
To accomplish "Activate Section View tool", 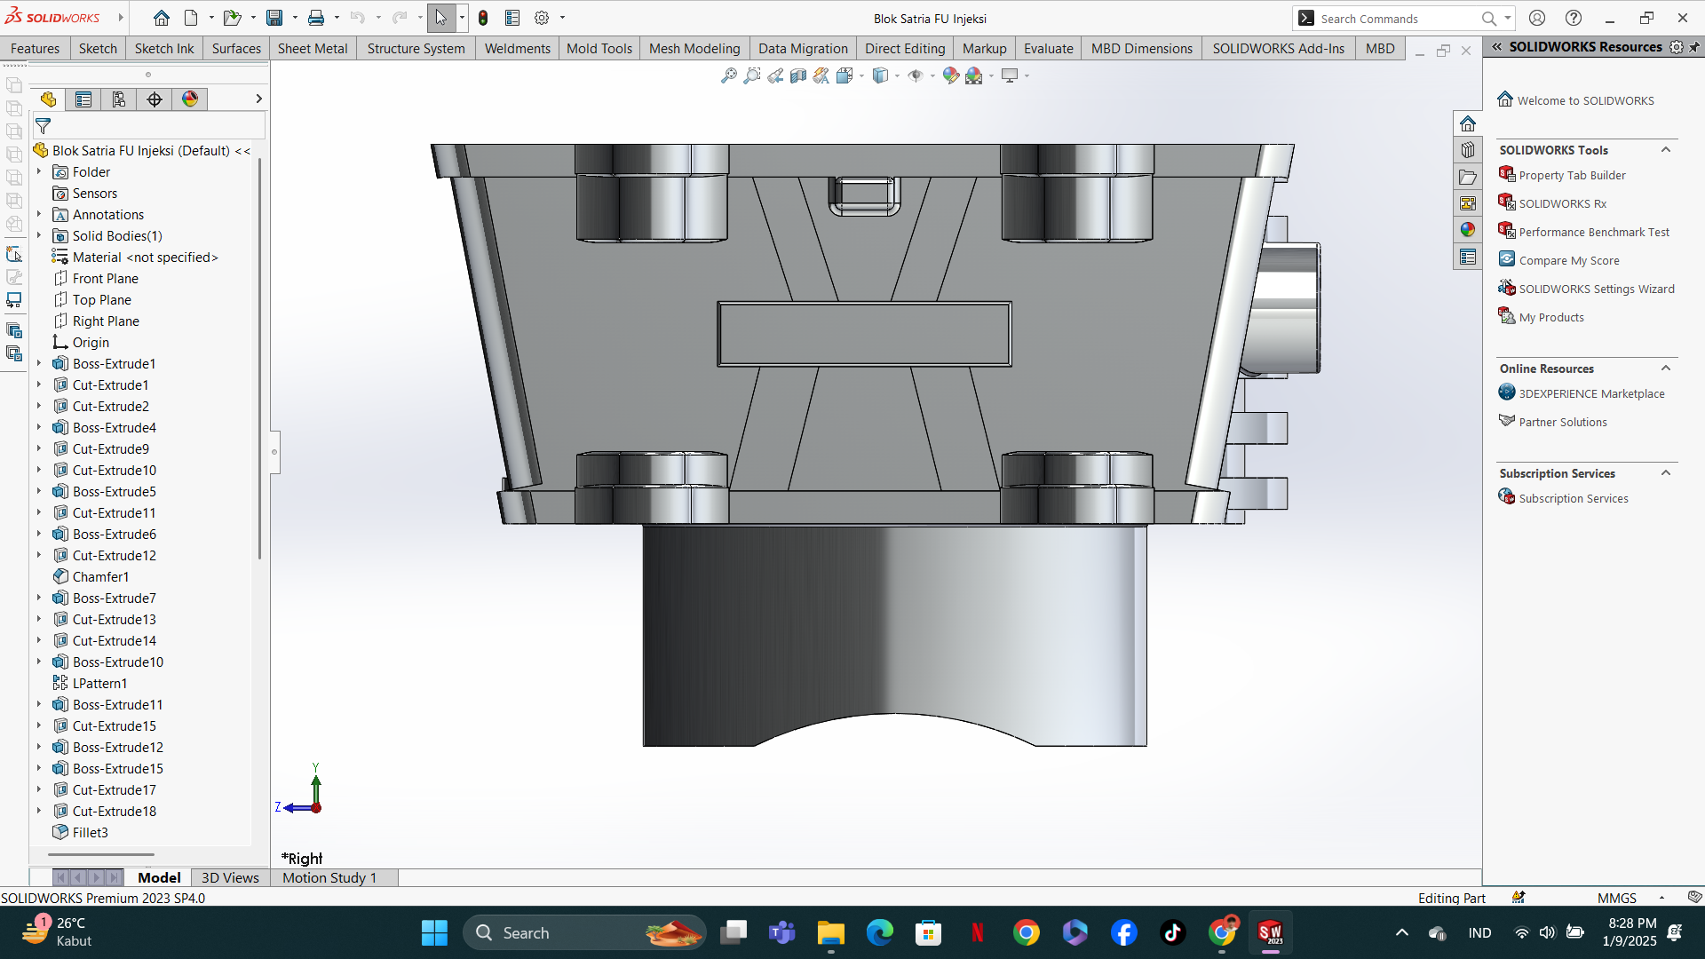I will tap(798, 75).
